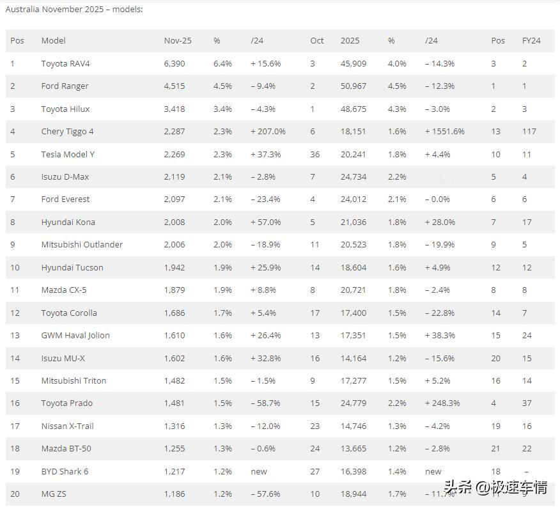This screenshot has width=560, height=507.
Task: Click the Tesla Model Y entry
Action: 68,154
